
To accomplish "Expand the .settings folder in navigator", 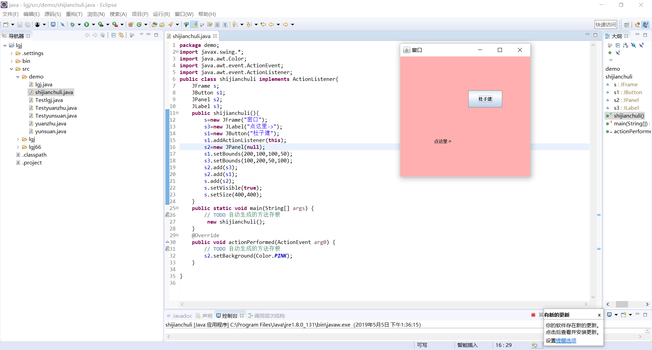I will tap(12, 53).
